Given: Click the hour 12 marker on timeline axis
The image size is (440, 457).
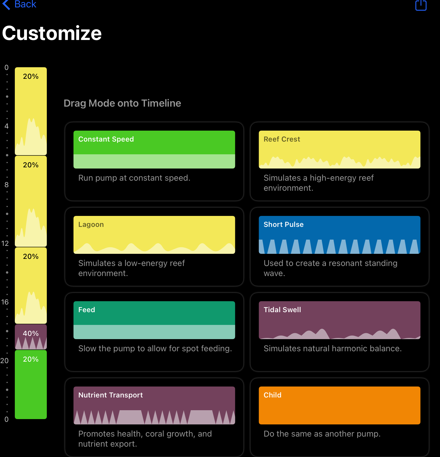Looking at the screenshot, I should pos(5,243).
